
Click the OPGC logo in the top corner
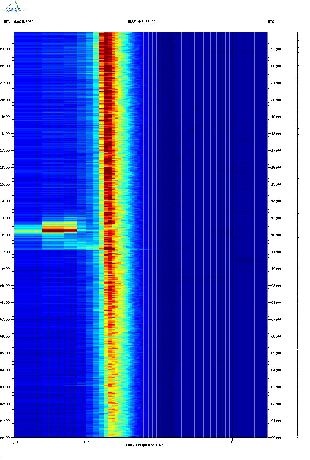tap(13, 7)
